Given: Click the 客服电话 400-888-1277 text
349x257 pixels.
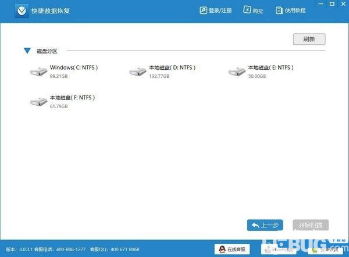Looking at the screenshot, I should pyautogui.click(x=60, y=249).
